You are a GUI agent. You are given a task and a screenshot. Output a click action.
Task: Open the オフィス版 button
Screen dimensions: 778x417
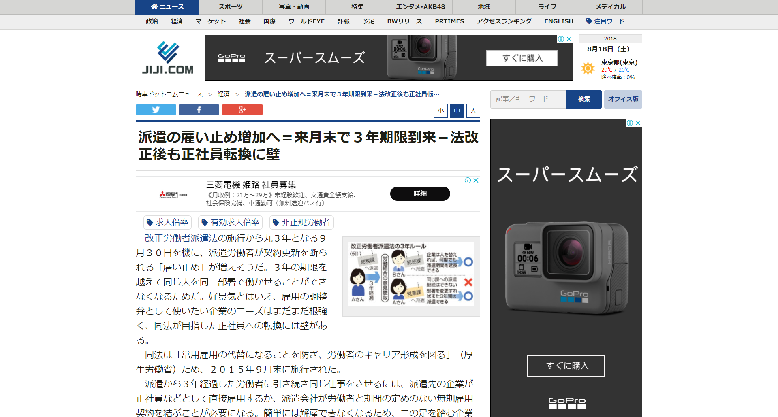(x=623, y=99)
